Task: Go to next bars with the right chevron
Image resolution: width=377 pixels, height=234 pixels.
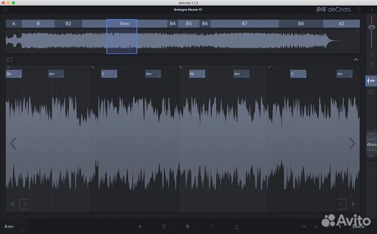Action: (352, 143)
